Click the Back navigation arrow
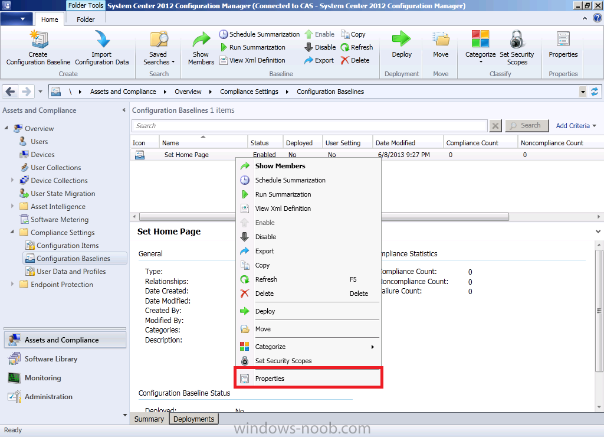The image size is (604, 437). 11,92
